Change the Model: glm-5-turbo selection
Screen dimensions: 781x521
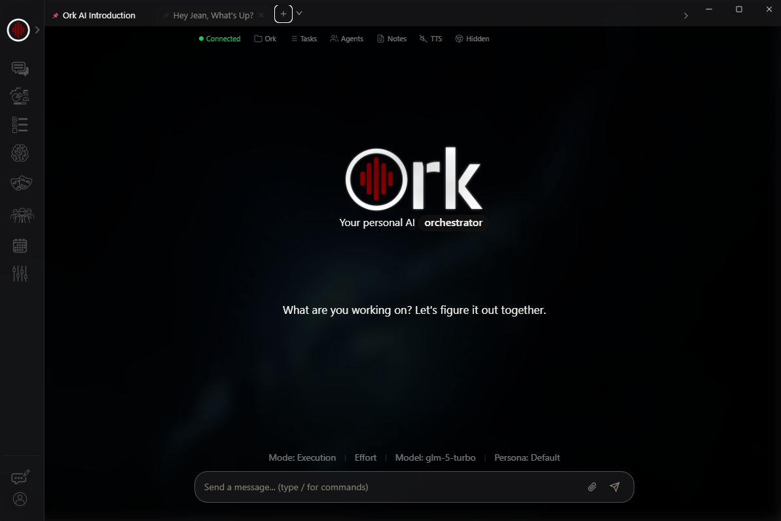coord(435,457)
